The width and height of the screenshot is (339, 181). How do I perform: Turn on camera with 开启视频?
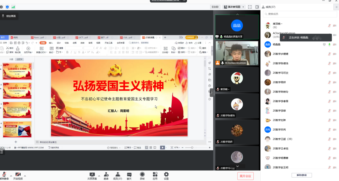coord(18,175)
